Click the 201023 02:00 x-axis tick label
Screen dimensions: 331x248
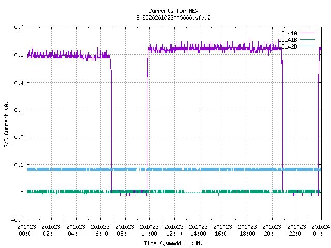click(51, 230)
